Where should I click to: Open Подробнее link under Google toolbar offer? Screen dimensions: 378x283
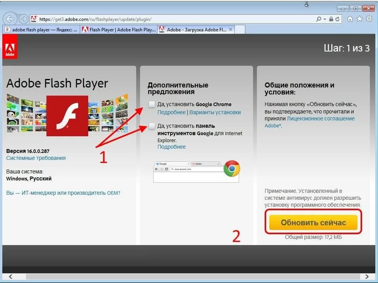171,147
